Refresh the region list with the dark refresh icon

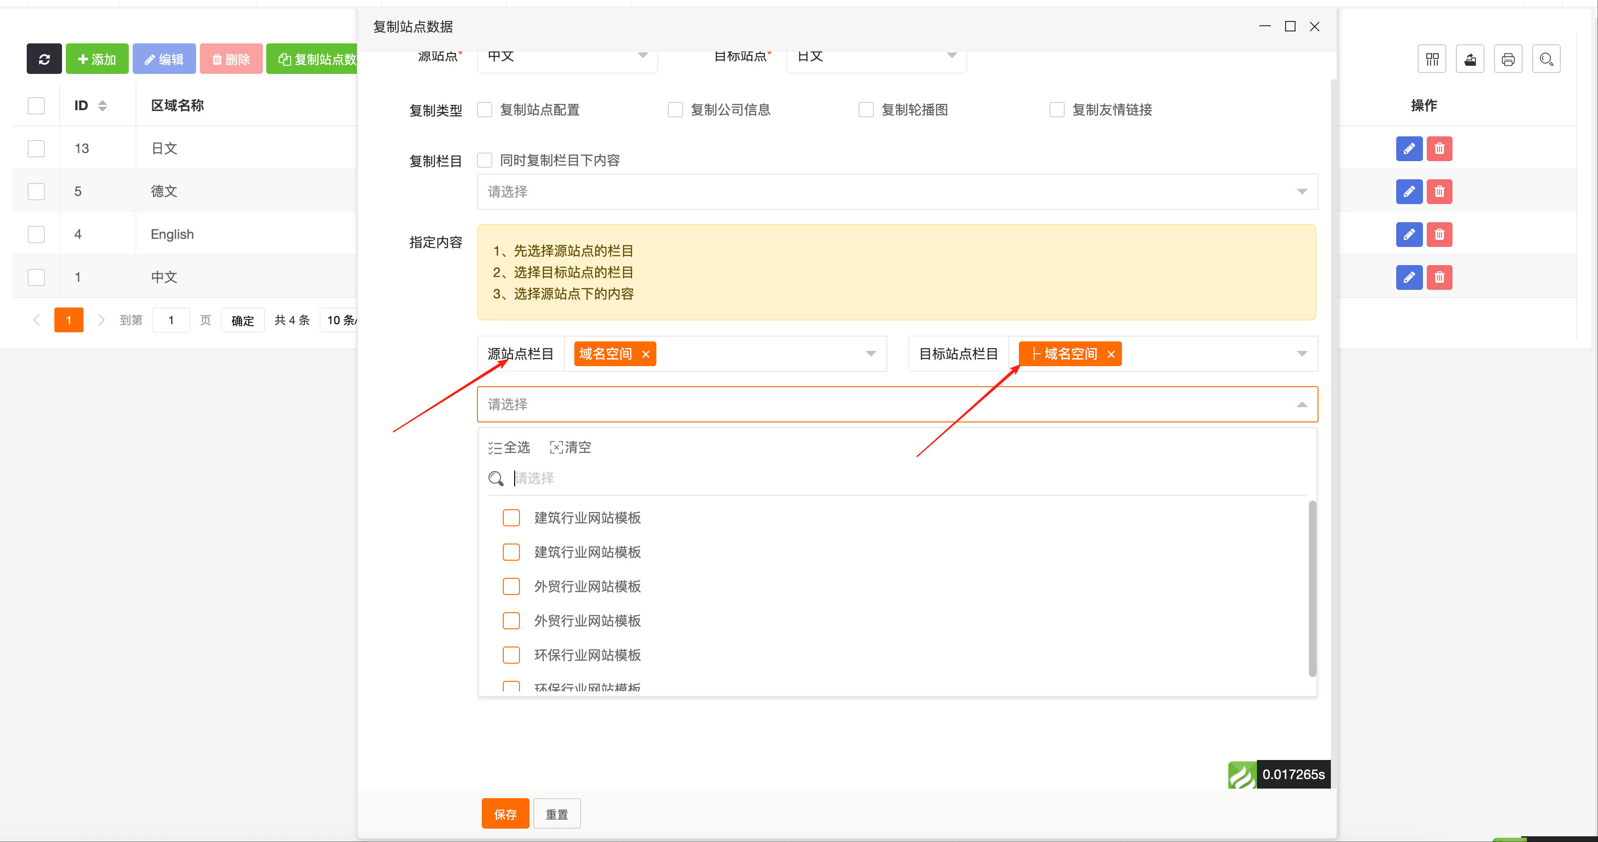tap(44, 58)
